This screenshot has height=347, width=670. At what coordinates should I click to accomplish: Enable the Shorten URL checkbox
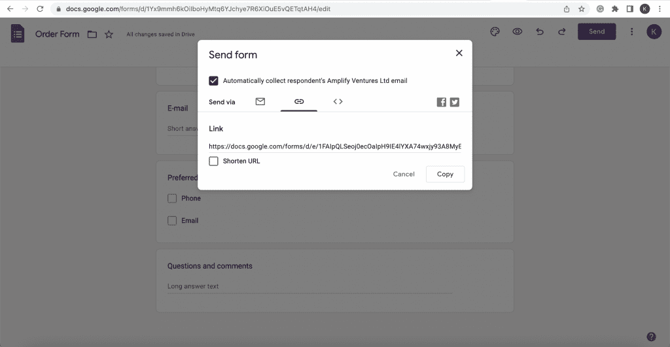click(214, 161)
